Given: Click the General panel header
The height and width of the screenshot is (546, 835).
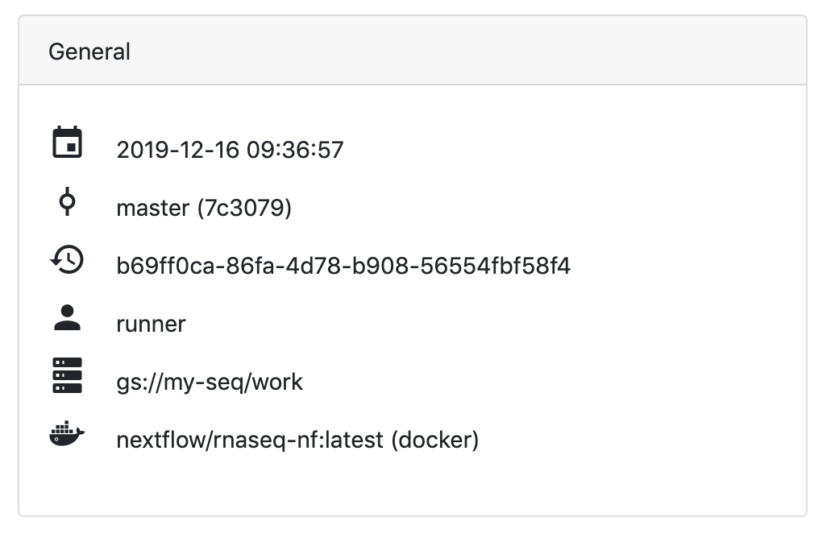Looking at the screenshot, I should [x=90, y=50].
